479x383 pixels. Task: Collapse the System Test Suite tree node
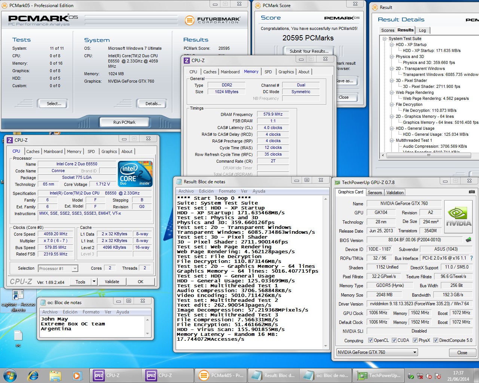[x=384, y=39]
